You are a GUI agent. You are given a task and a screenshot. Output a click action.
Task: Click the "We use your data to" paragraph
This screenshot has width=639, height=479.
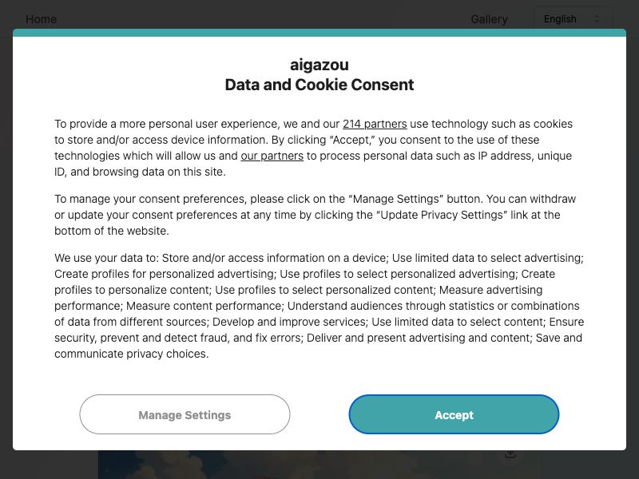[x=319, y=306]
